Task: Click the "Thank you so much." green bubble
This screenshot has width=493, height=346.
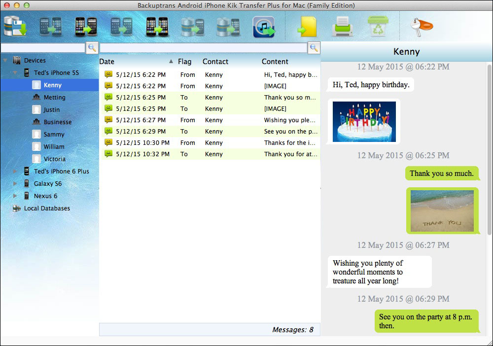Action: click(442, 173)
